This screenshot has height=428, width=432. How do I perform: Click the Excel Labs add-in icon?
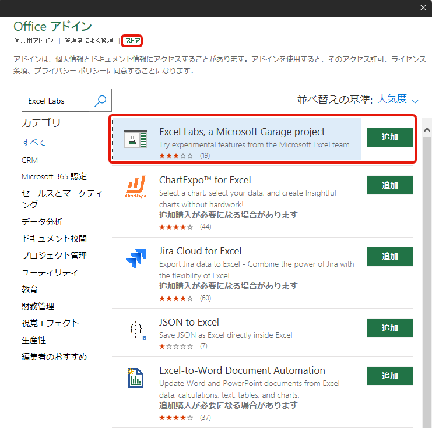(136, 139)
